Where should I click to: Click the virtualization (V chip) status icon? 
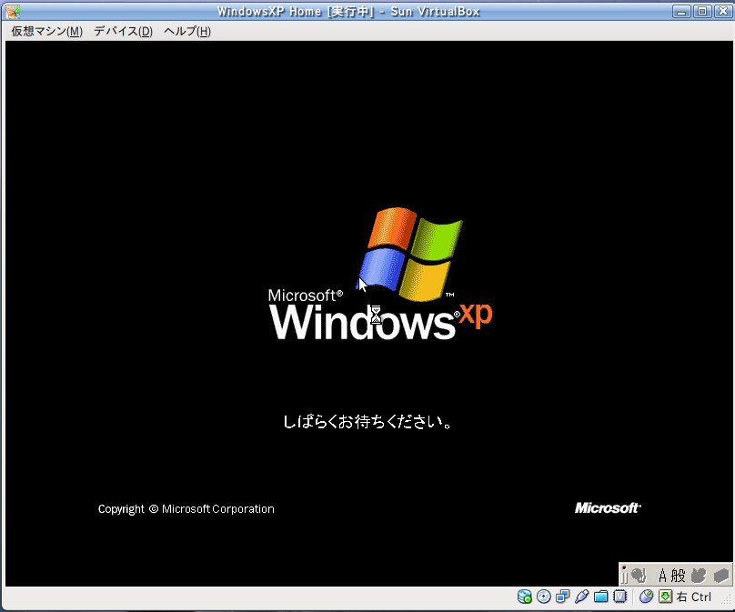[620, 597]
